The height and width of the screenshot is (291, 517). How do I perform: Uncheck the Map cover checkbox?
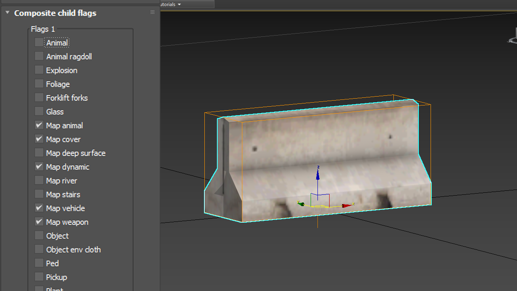39,139
